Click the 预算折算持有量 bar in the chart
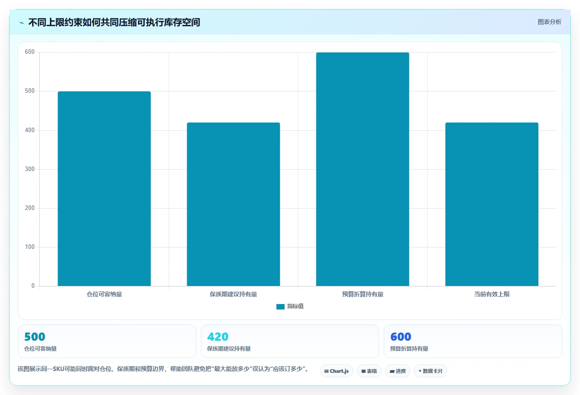 (x=362, y=169)
